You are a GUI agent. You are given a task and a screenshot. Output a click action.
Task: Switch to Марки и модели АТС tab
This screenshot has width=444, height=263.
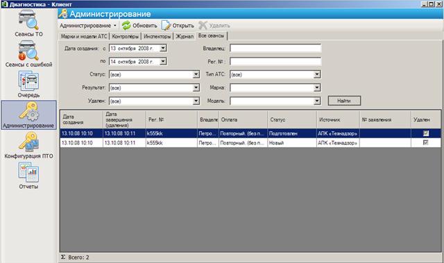pos(84,36)
